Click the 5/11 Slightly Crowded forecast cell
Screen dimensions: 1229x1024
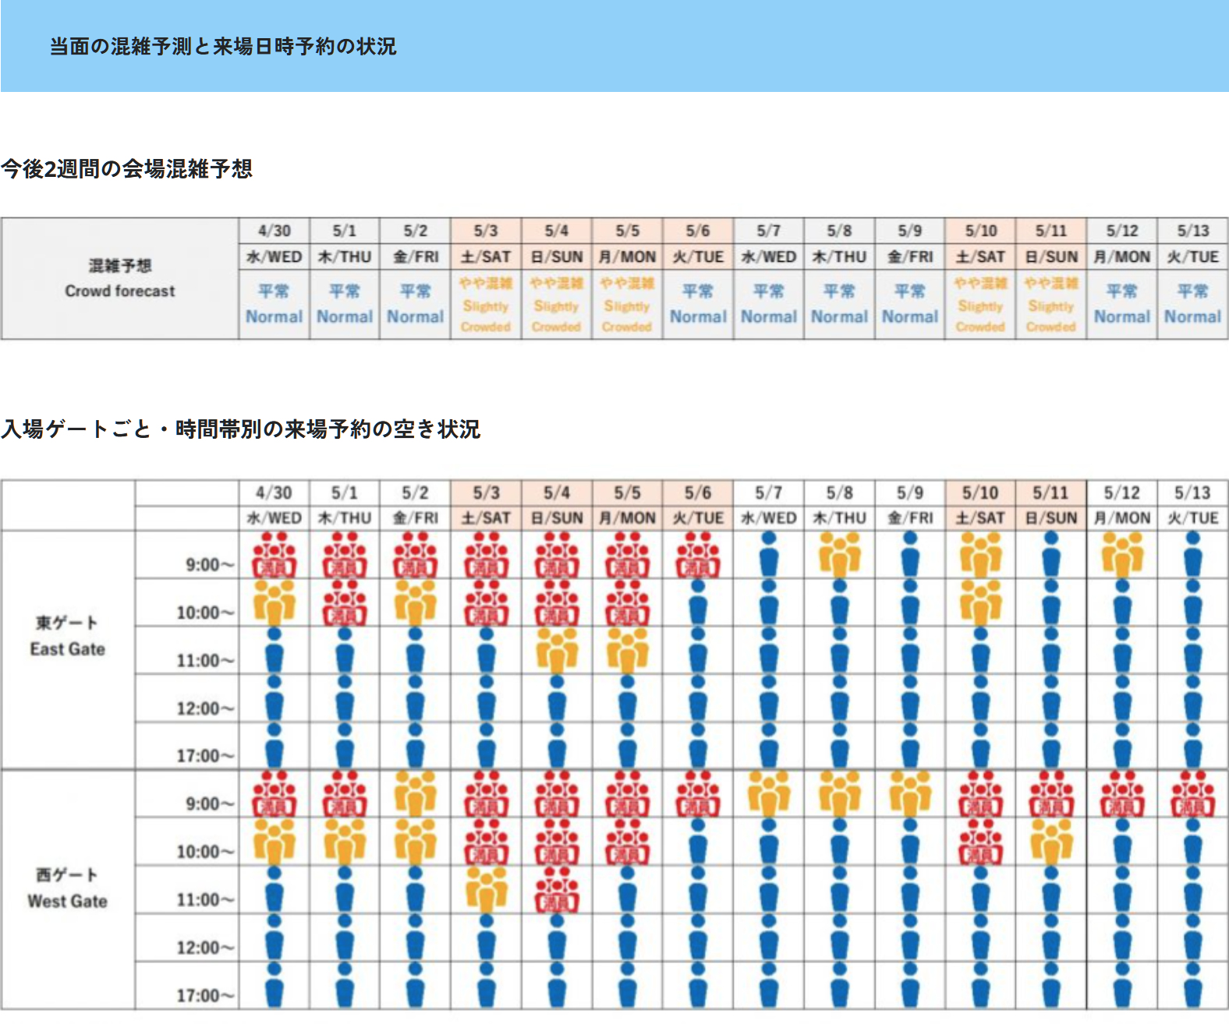click(x=1050, y=304)
